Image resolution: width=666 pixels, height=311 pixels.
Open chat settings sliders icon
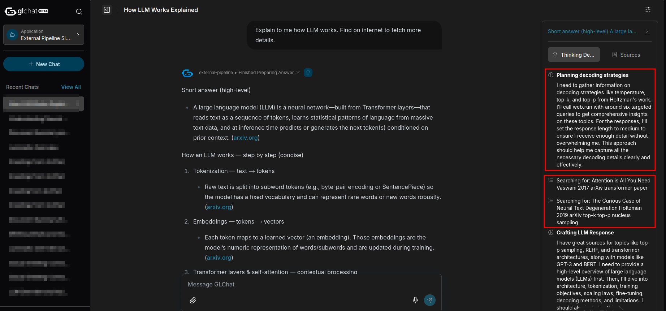(648, 10)
